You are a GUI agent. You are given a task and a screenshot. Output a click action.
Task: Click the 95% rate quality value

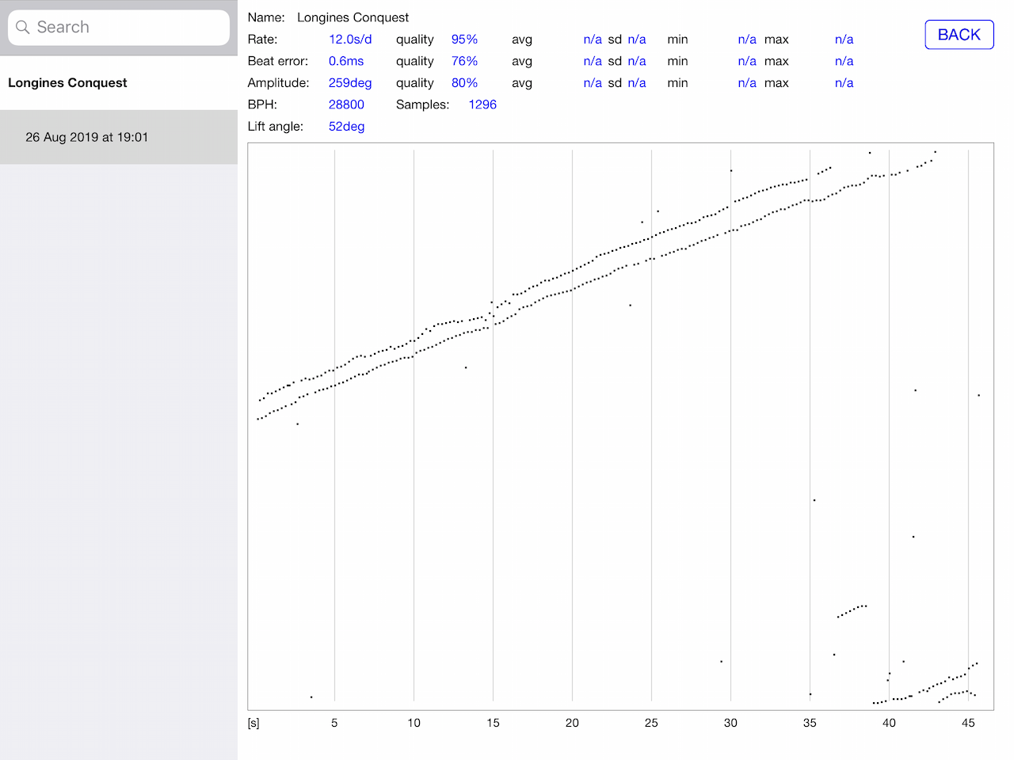point(464,40)
